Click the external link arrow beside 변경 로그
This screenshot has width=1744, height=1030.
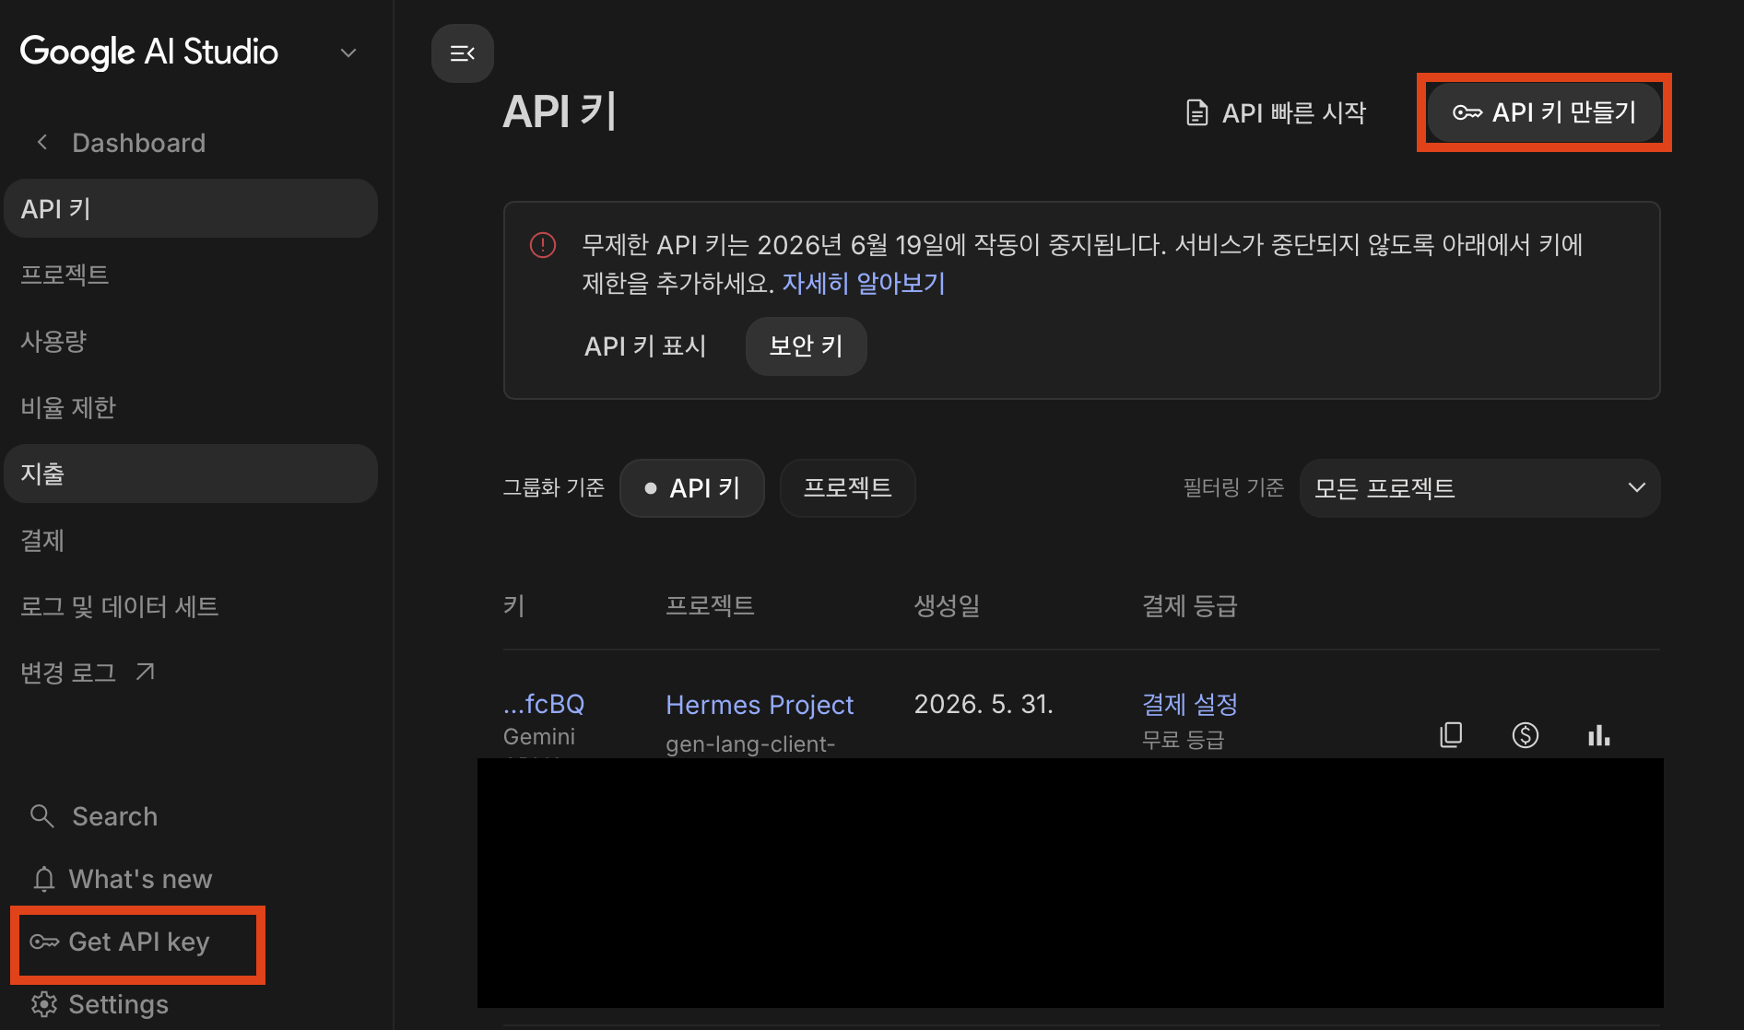tap(145, 672)
